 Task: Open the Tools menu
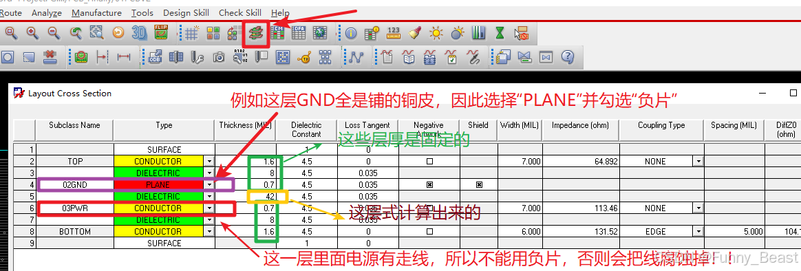[142, 13]
